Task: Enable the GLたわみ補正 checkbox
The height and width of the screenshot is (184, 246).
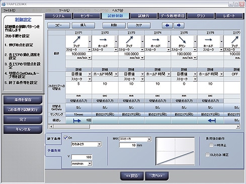Action: 208,154
